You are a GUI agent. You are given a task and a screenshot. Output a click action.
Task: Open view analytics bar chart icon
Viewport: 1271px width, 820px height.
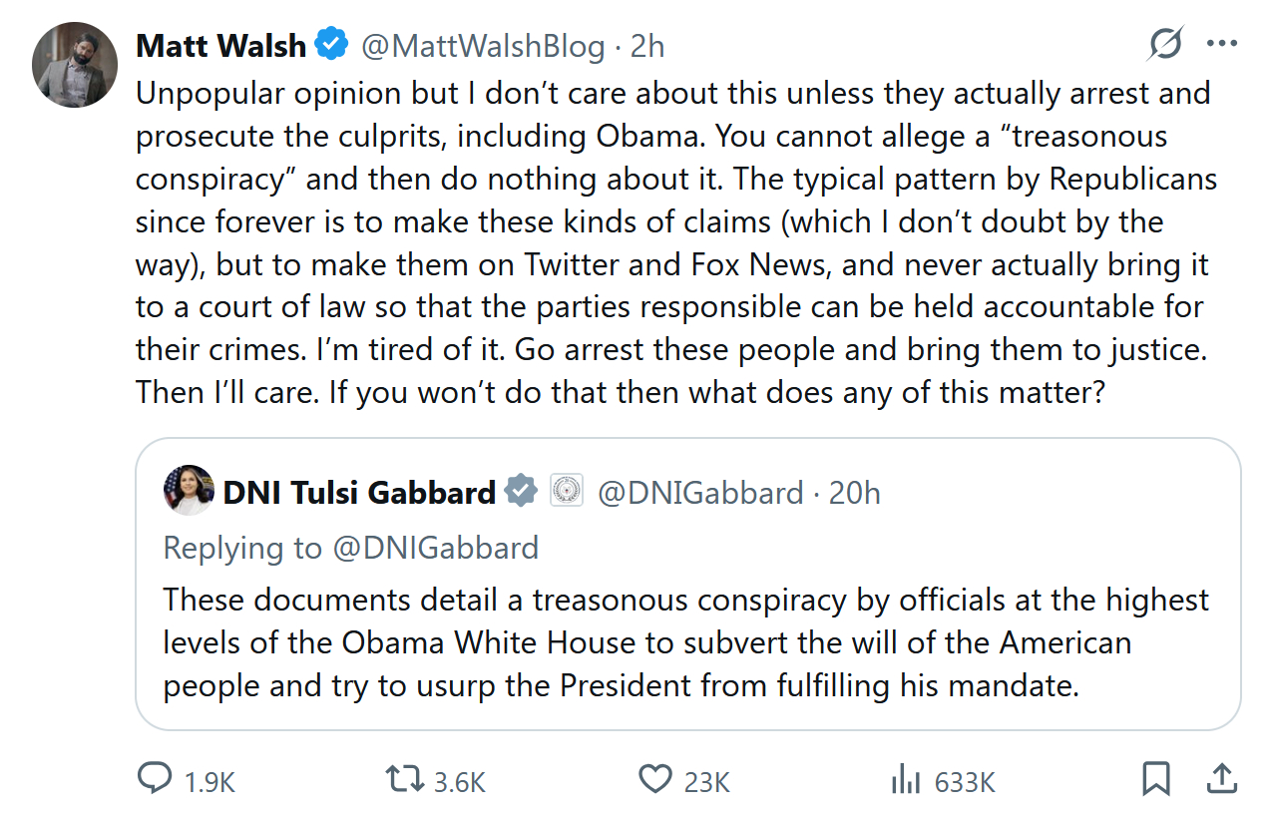(904, 779)
